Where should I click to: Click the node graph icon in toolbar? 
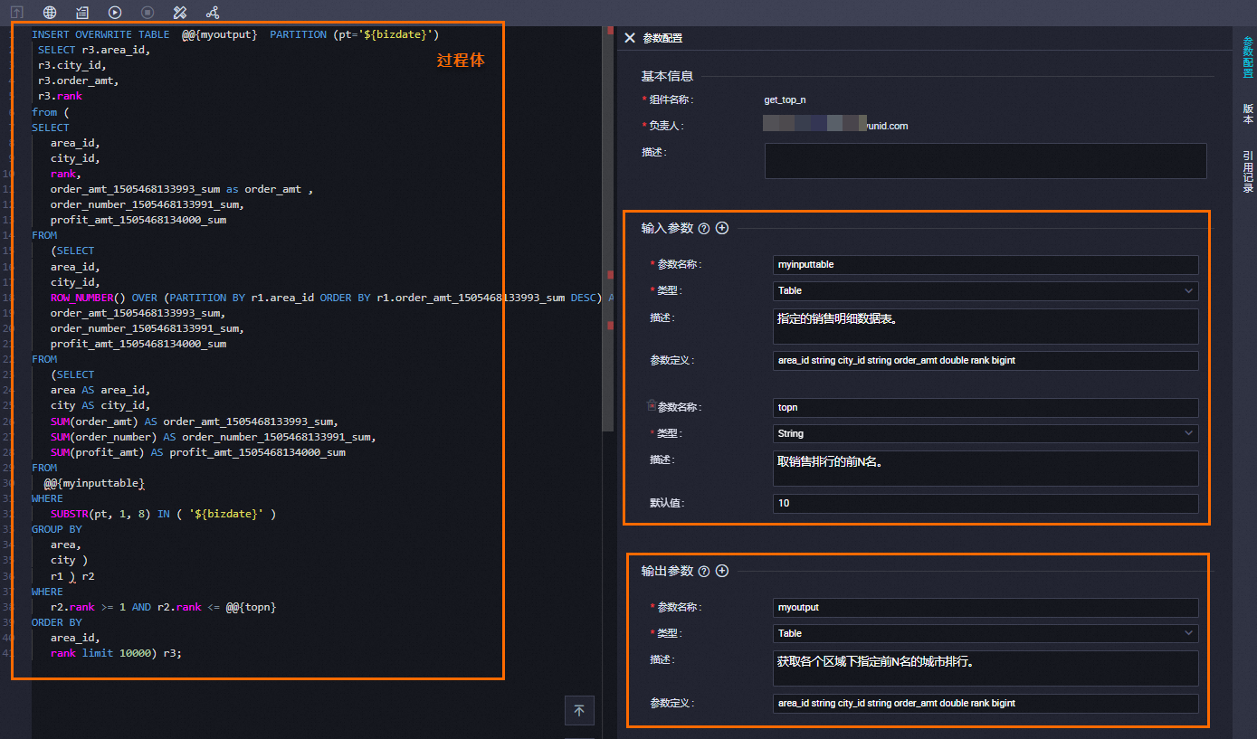click(x=213, y=13)
